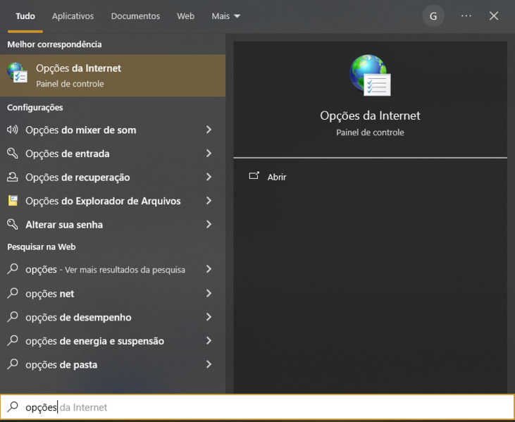Expand the arrow for 'opções de energia e suspensão'
Viewport: 515px width, 422px height.
[x=209, y=340]
